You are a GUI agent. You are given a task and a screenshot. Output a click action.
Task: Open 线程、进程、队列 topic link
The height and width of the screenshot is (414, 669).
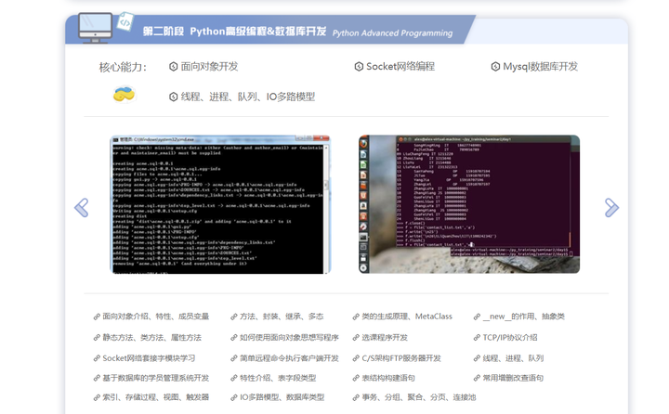pos(513,358)
